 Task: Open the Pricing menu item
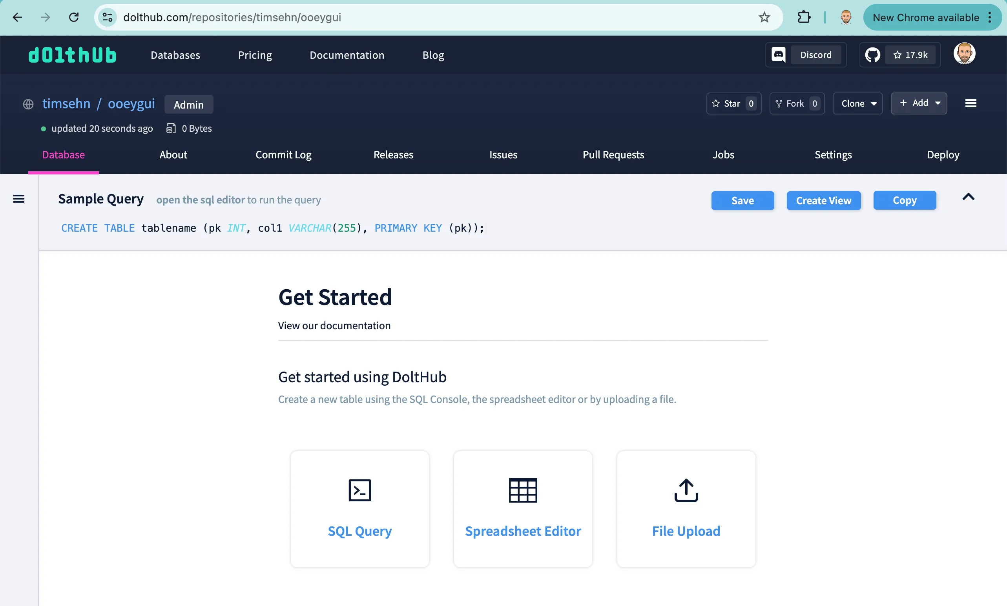point(255,55)
